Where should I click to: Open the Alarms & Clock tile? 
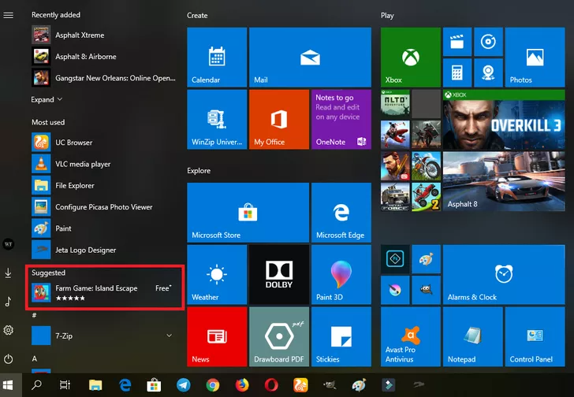click(504, 275)
